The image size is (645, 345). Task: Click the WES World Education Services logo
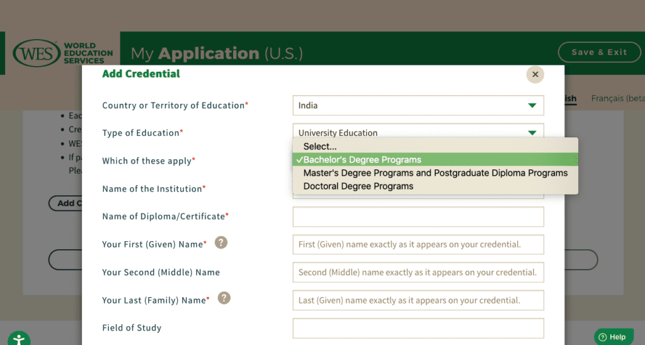pos(62,53)
